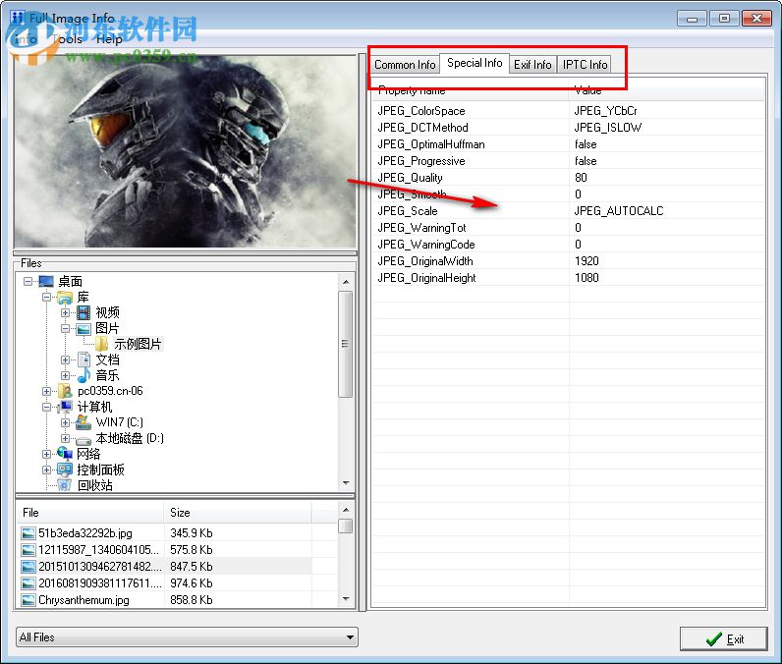782x664 pixels.
Task: Click the 音乐 music note icon
Action: tap(84, 375)
